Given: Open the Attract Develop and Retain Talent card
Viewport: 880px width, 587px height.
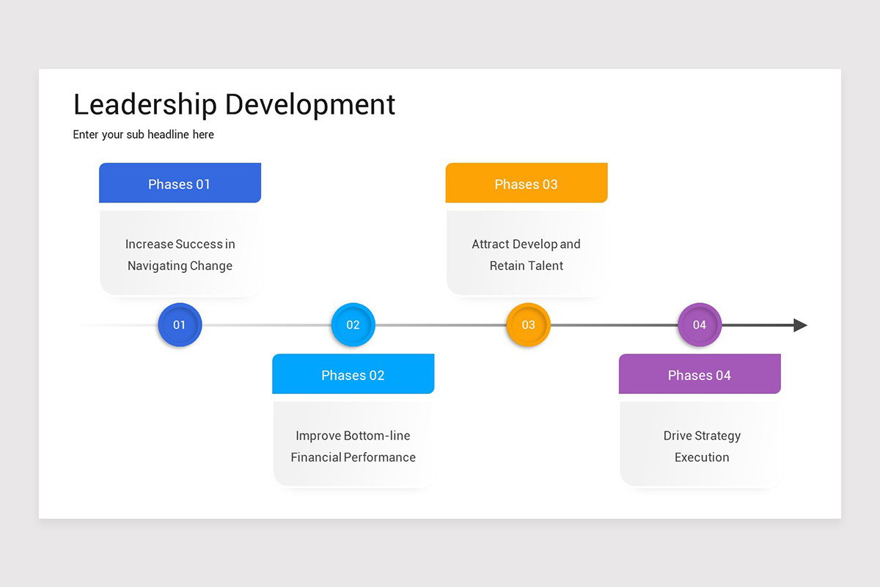Looking at the screenshot, I should coord(527,255).
